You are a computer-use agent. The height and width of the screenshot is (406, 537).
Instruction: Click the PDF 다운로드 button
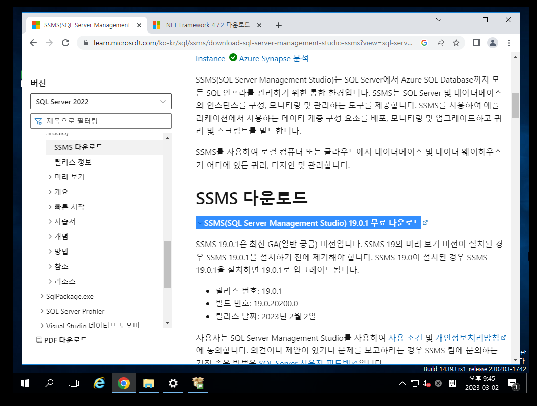61,340
